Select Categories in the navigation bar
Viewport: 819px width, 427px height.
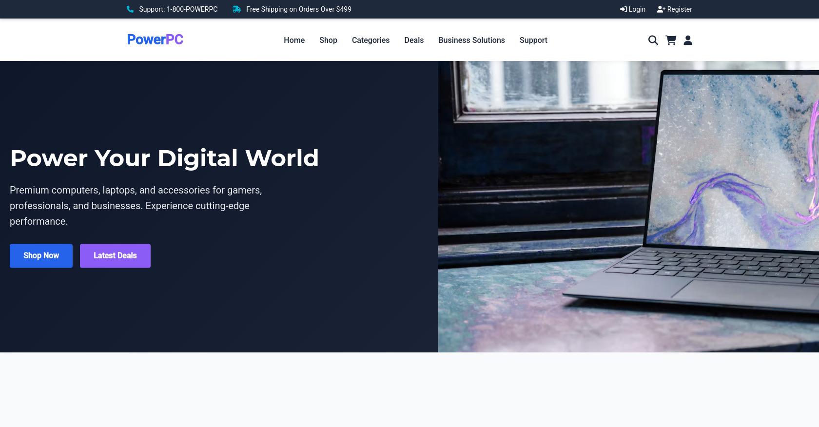pos(370,40)
